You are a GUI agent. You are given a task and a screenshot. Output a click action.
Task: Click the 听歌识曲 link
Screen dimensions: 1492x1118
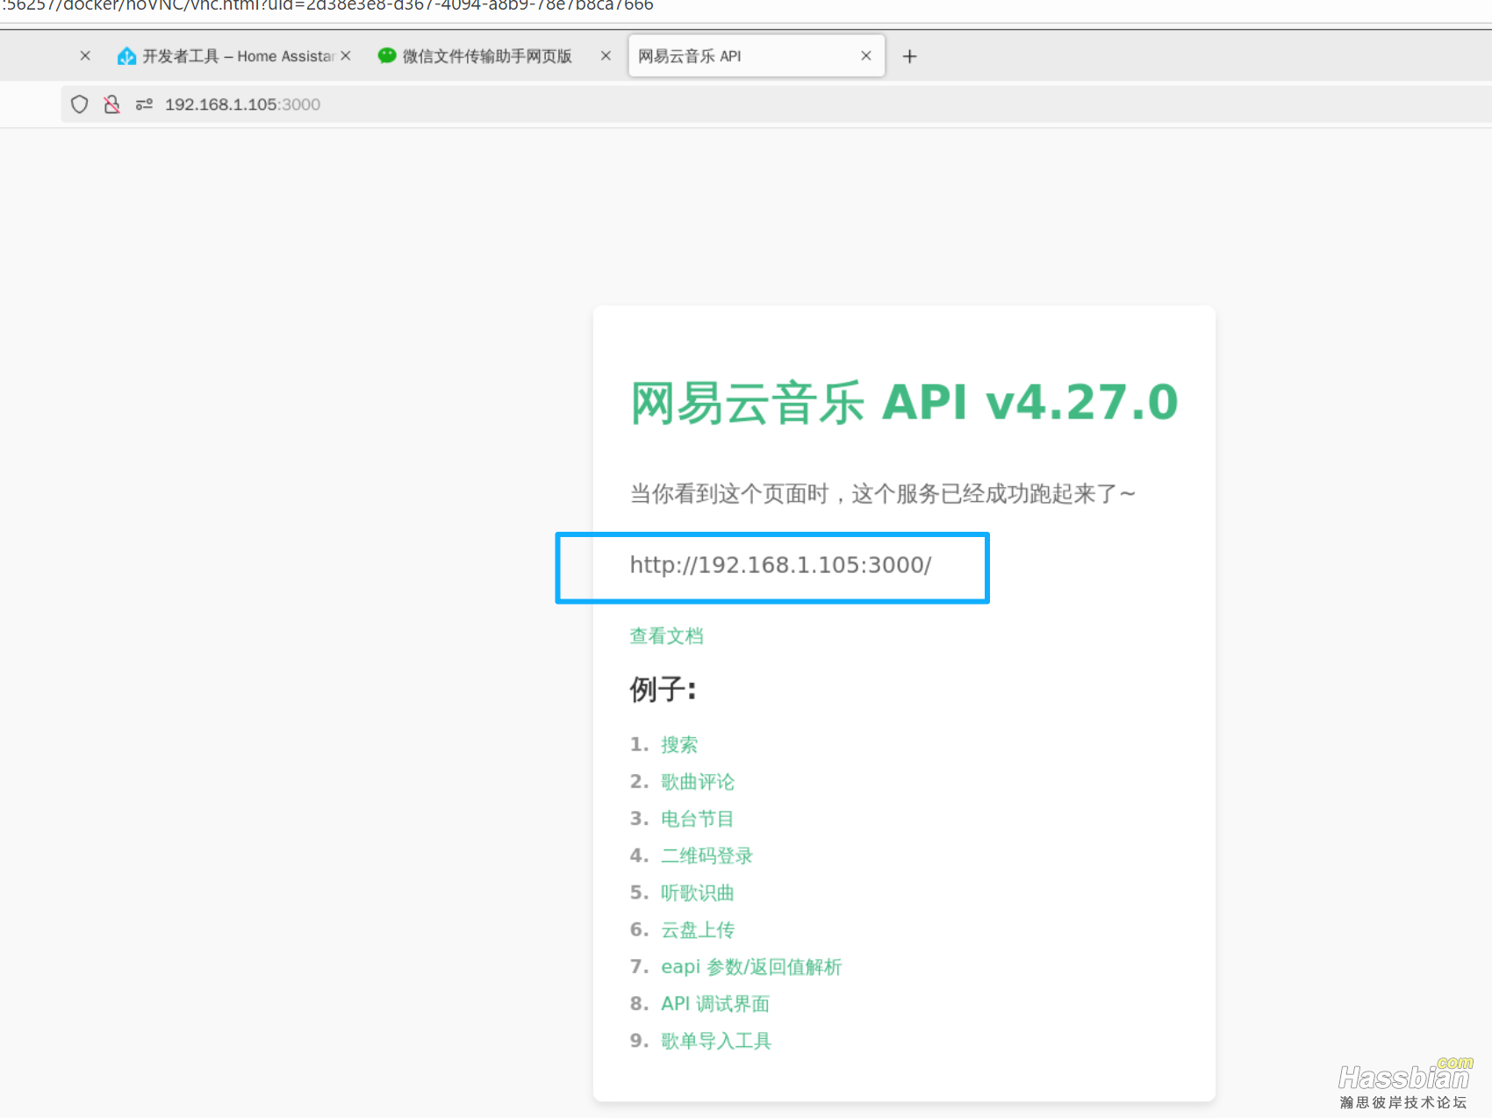pyautogui.click(x=698, y=892)
